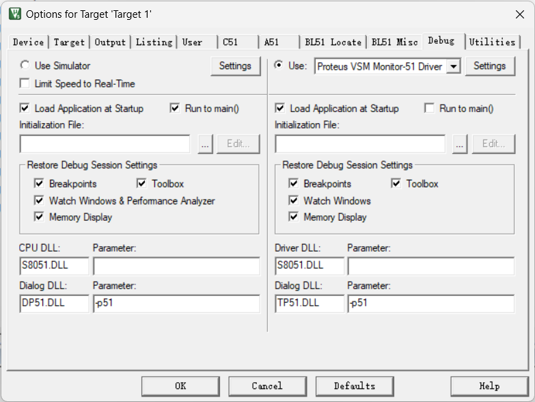Click simulator Edit... button

pos(238,144)
